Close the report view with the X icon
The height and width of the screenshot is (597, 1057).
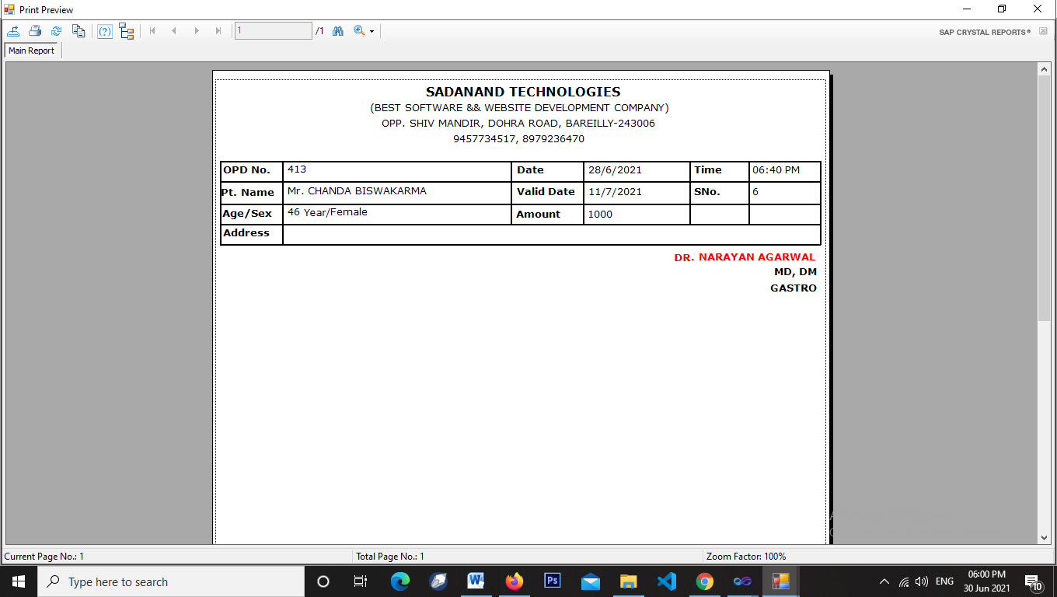pos(1043,32)
